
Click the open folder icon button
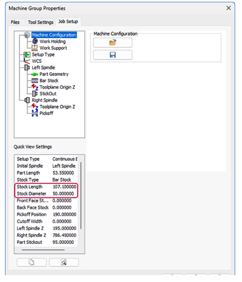pos(113,43)
